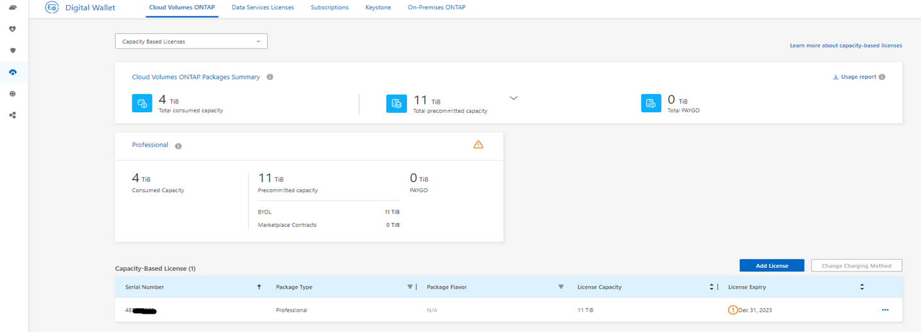This screenshot has height=332, width=921.
Task: Click the info icon beside Packages Summary
Action: click(270, 77)
